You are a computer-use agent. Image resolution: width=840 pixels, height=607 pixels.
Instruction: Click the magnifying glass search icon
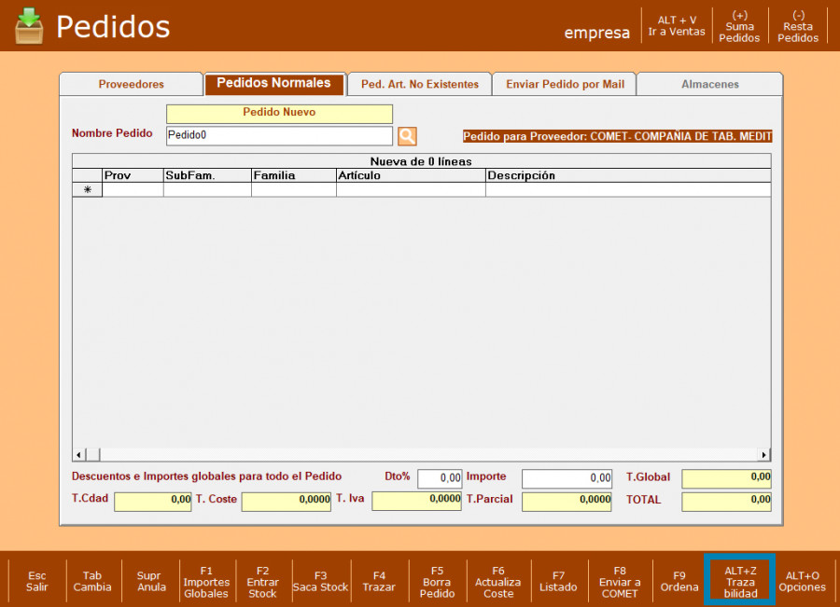[407, 136]
